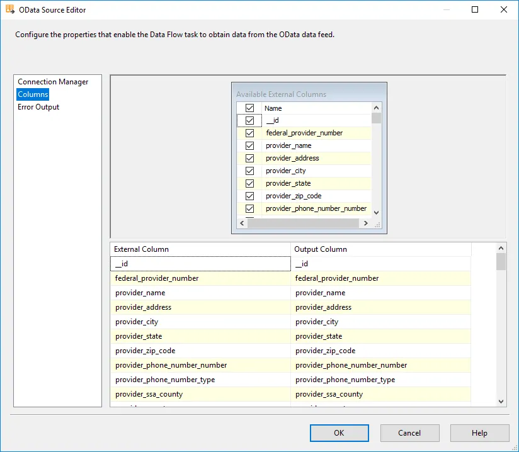The image size is (519, 452).
Task: Close the OData Source Editor window
Action: [x=504, y=9]
